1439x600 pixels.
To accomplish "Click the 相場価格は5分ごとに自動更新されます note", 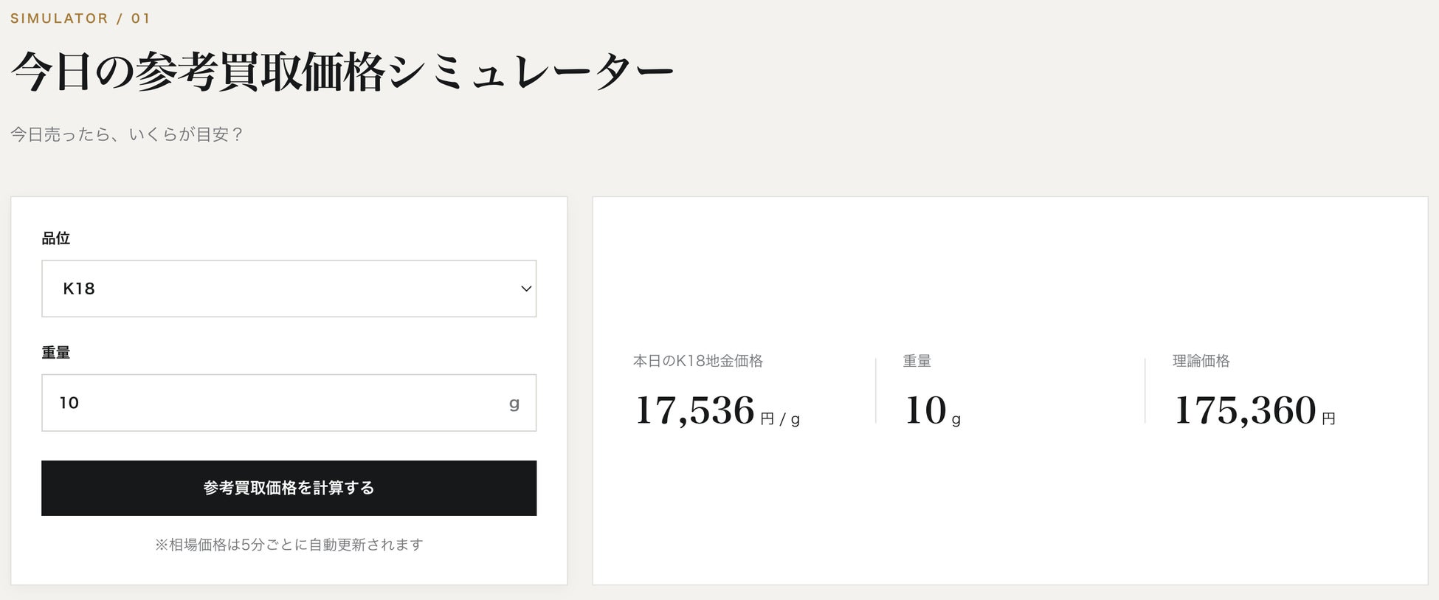I will click(x=289, y=545).
